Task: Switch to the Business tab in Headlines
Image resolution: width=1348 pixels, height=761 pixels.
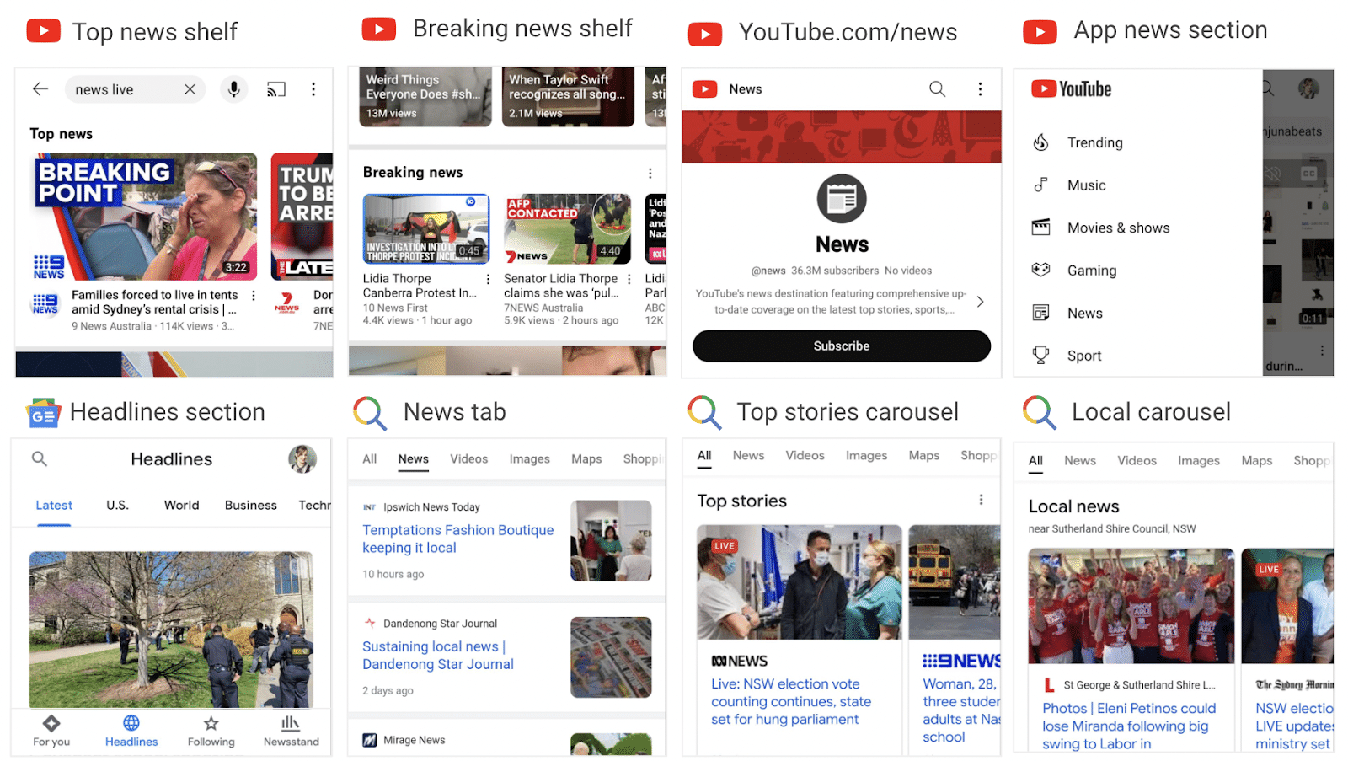Action: pos(250,506)
